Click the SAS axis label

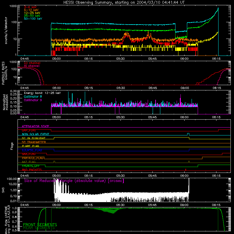pyautogui.click(x=3, y=190)
